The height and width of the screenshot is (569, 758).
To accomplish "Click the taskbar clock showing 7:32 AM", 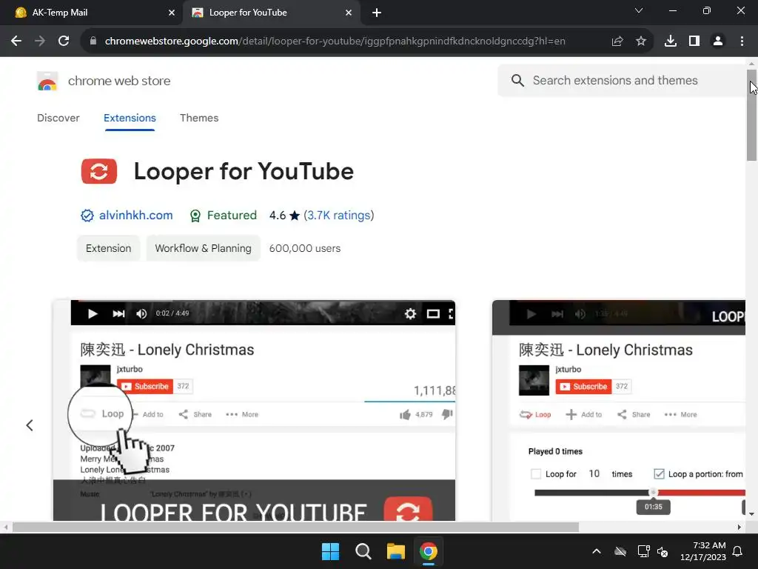I will point(703,551).
